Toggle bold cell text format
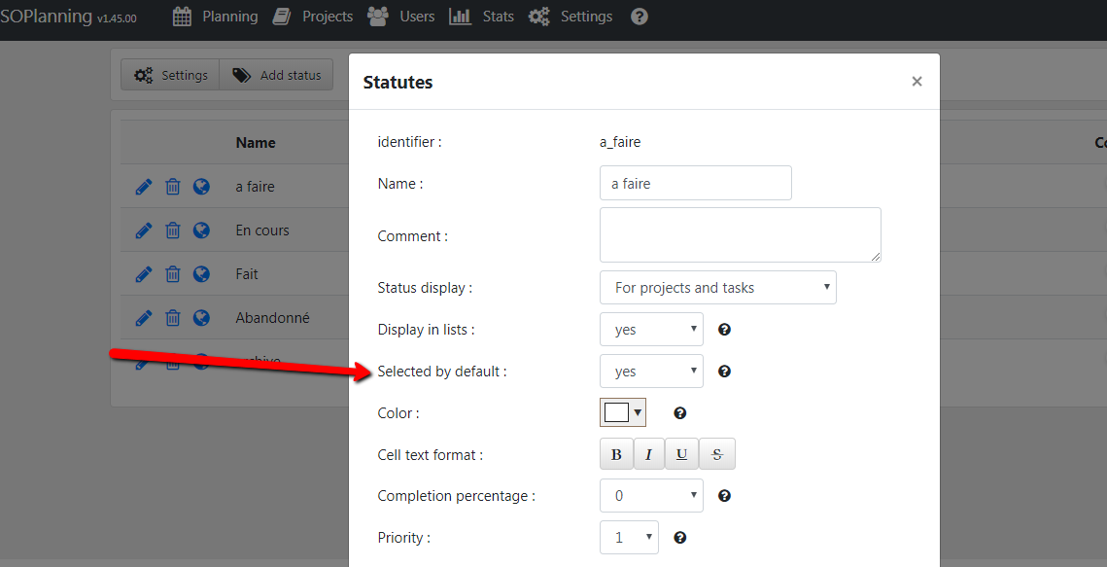 point(616,454)
